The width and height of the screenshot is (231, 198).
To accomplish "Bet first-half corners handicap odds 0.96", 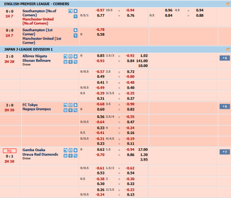I will click(169, 10).
